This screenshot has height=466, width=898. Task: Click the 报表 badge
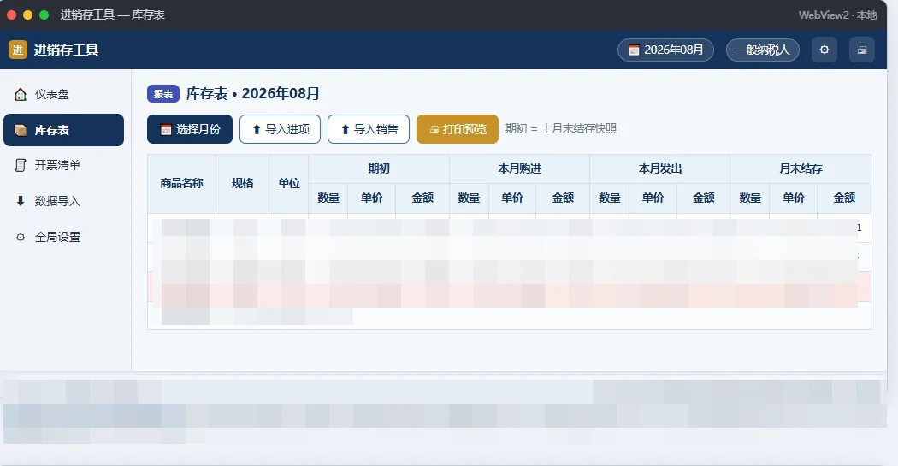click(x=163, y=94)
